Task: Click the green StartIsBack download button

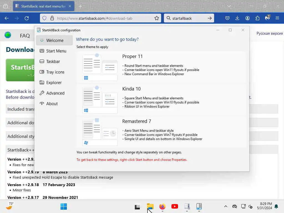Action: click(x=20, y=70)
